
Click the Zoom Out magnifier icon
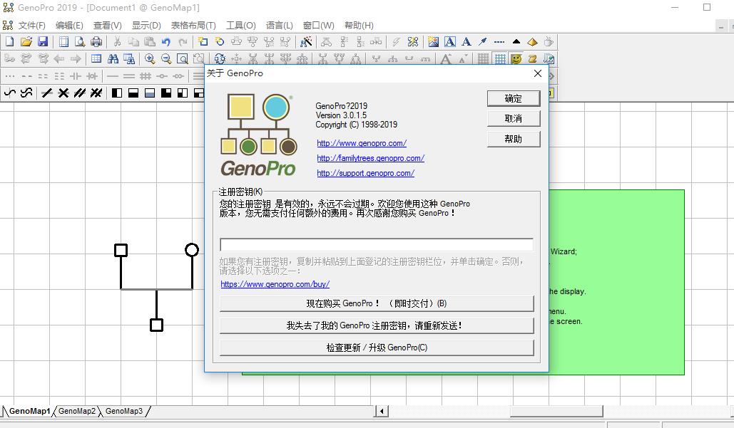tap(166, 59)
